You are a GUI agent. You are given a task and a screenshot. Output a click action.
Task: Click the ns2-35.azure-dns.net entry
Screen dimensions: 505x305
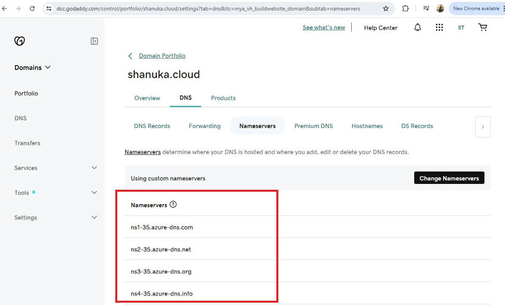[161, 249]
